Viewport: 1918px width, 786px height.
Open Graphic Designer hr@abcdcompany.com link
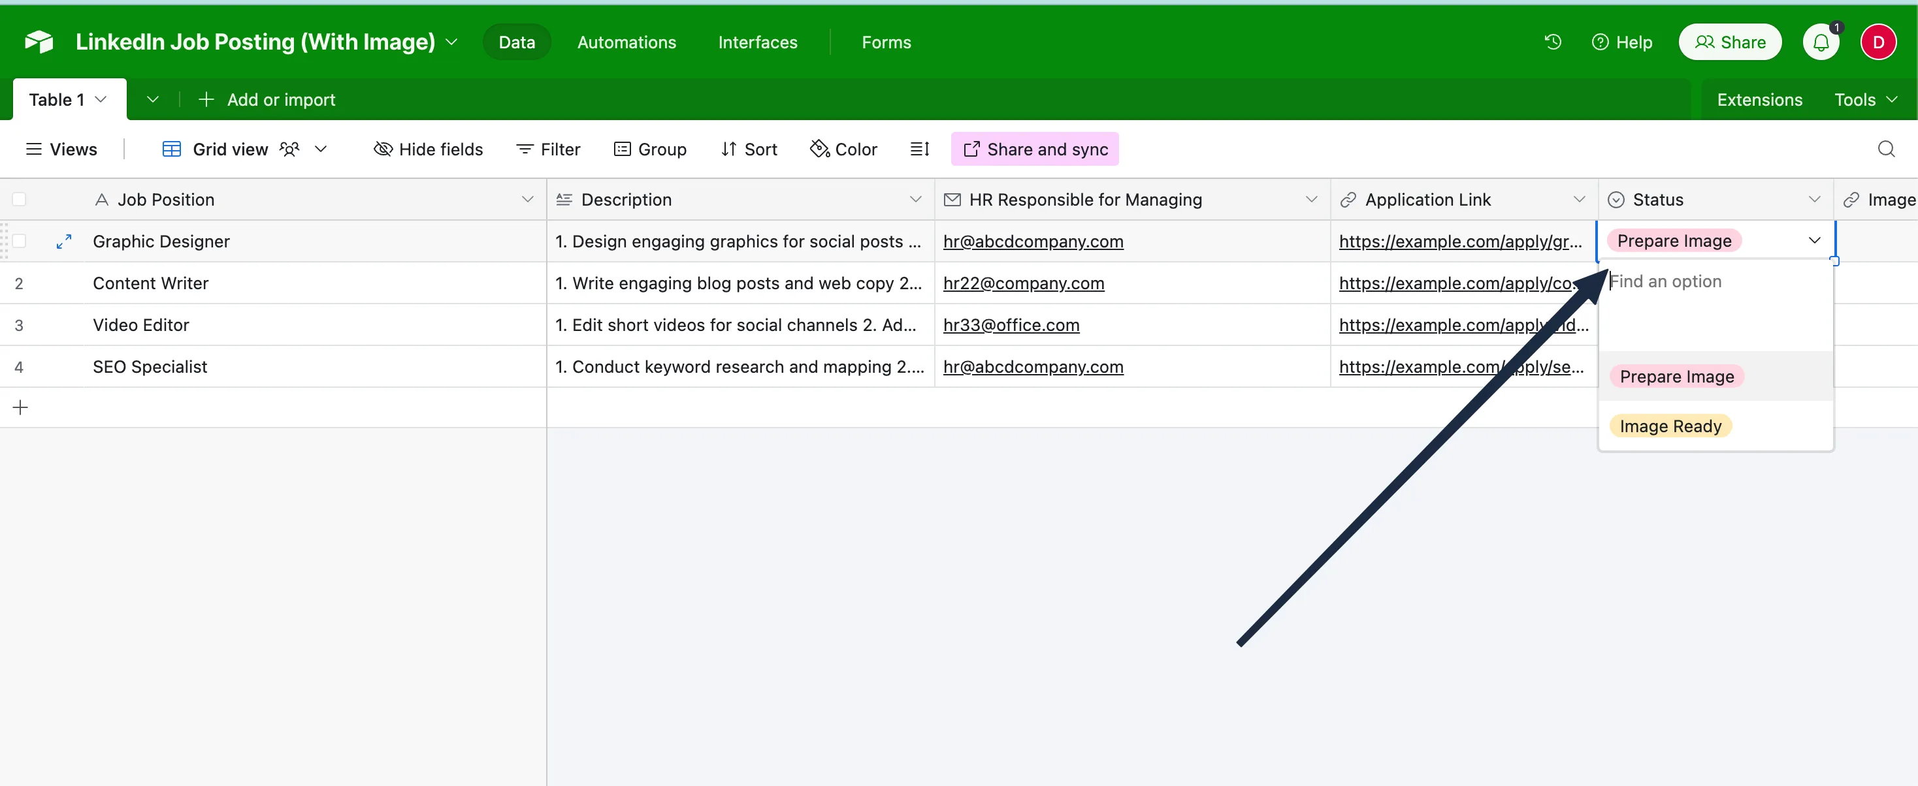(1033, 241)
